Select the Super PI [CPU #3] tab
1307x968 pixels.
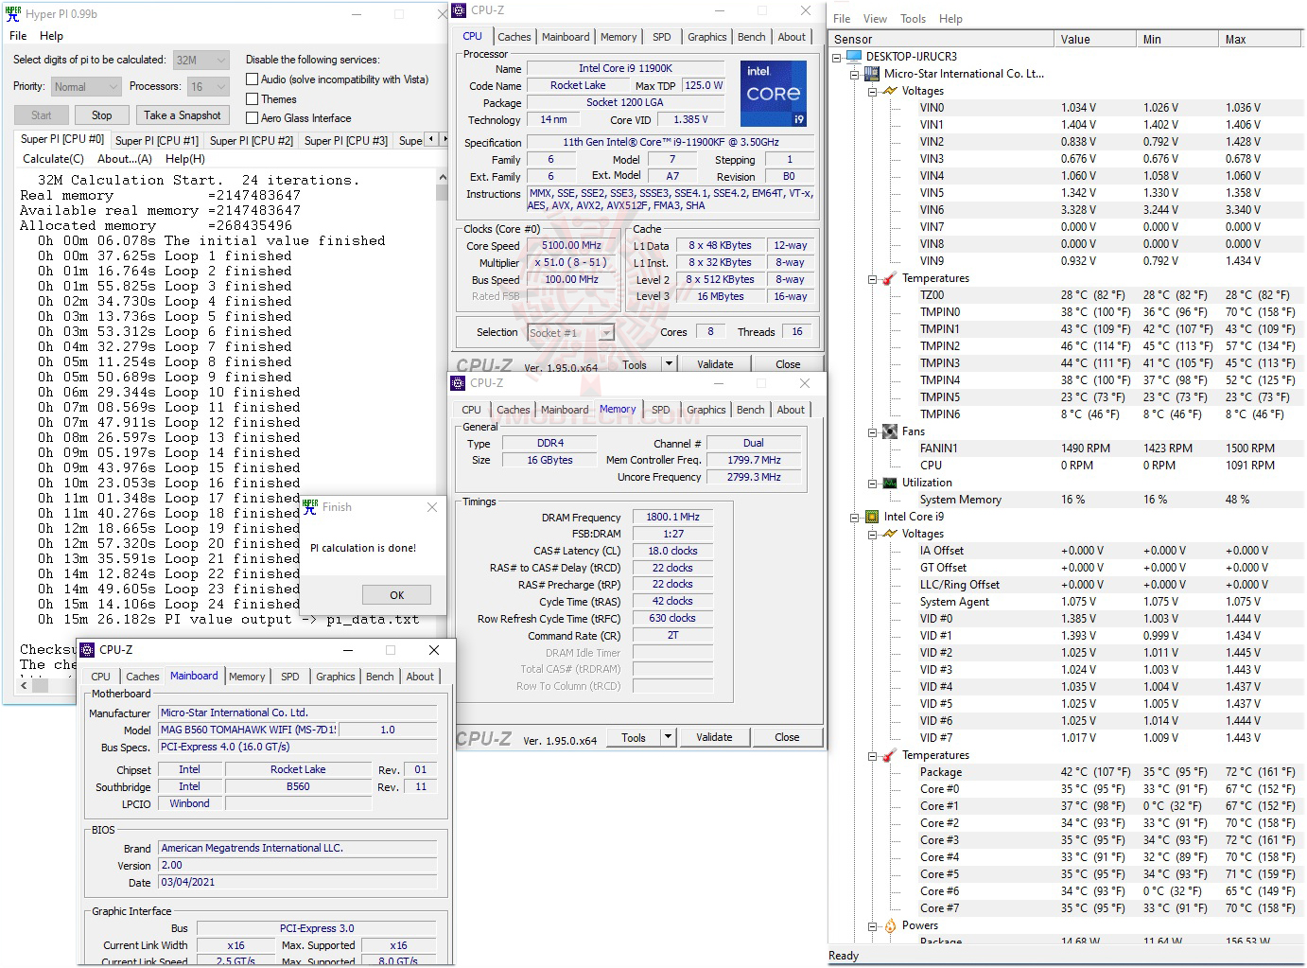[x=346, y=141]
